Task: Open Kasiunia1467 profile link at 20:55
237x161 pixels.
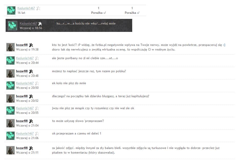Action: click(25, 108)
